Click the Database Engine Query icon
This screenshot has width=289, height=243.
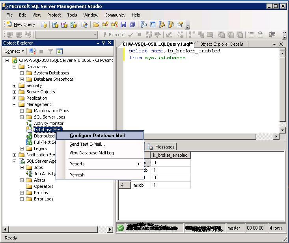(x=44, y=24)
